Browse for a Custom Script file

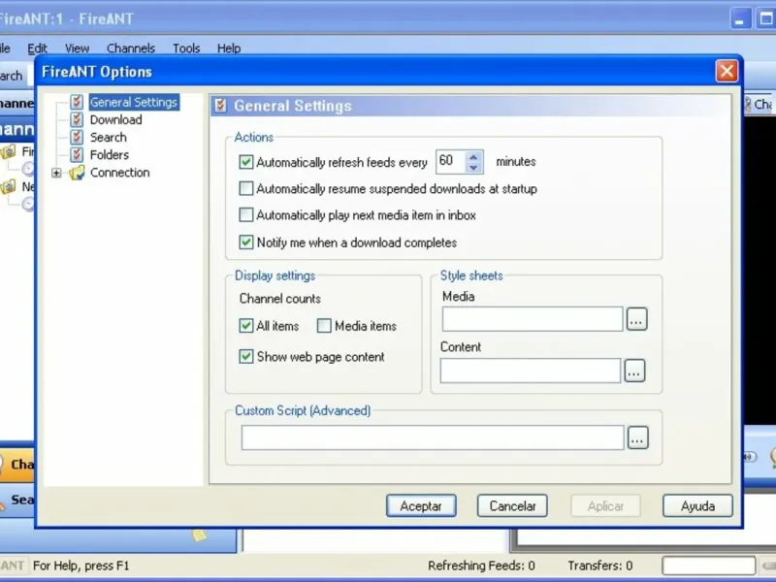click(638, 437)
